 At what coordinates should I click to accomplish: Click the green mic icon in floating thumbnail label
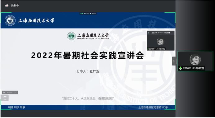pos(148,49)
